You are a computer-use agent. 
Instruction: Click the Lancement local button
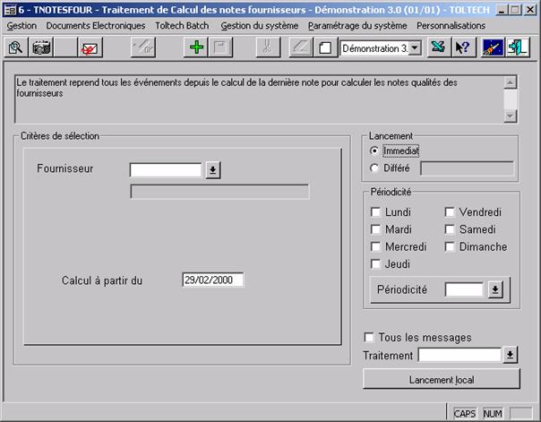tap(441, 379)
